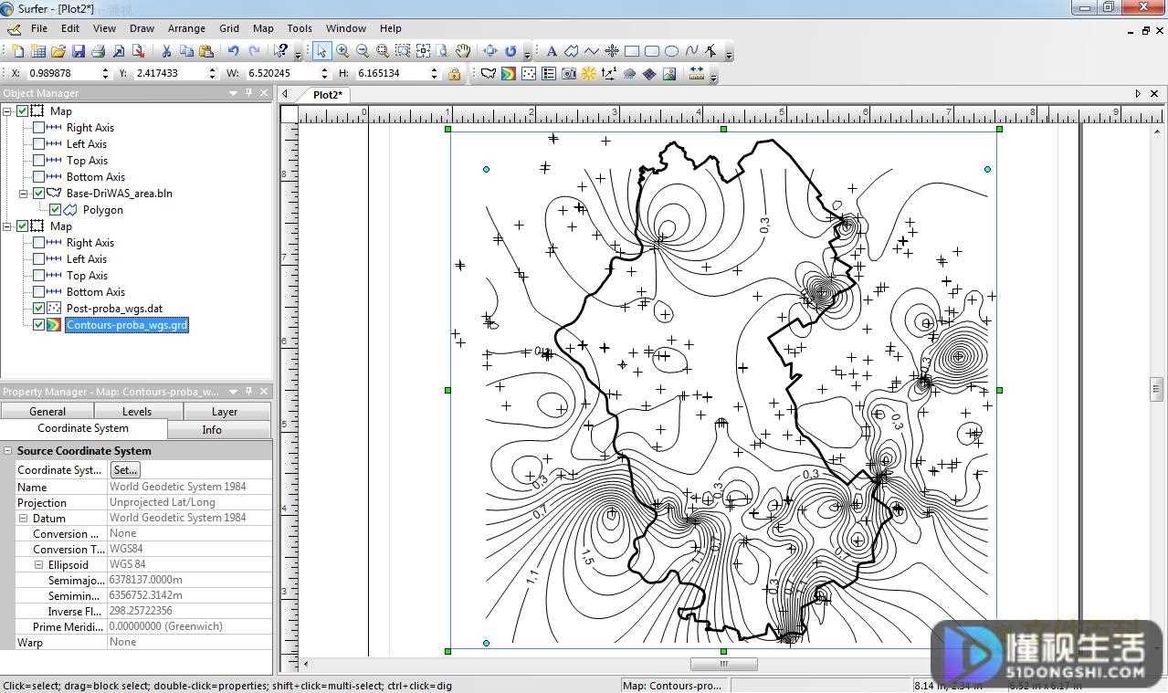The width and height of the screenshot is (1168, 693).
Task: Collapse the Source Coordinate System section
Action: (x=8, y=451)
